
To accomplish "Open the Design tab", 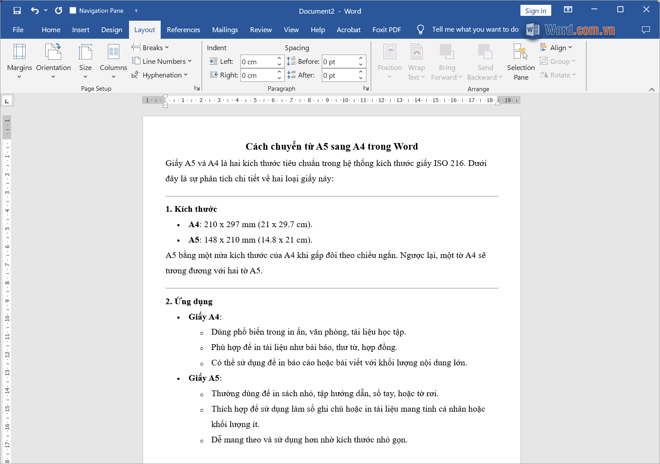I will tap(112, 29).
